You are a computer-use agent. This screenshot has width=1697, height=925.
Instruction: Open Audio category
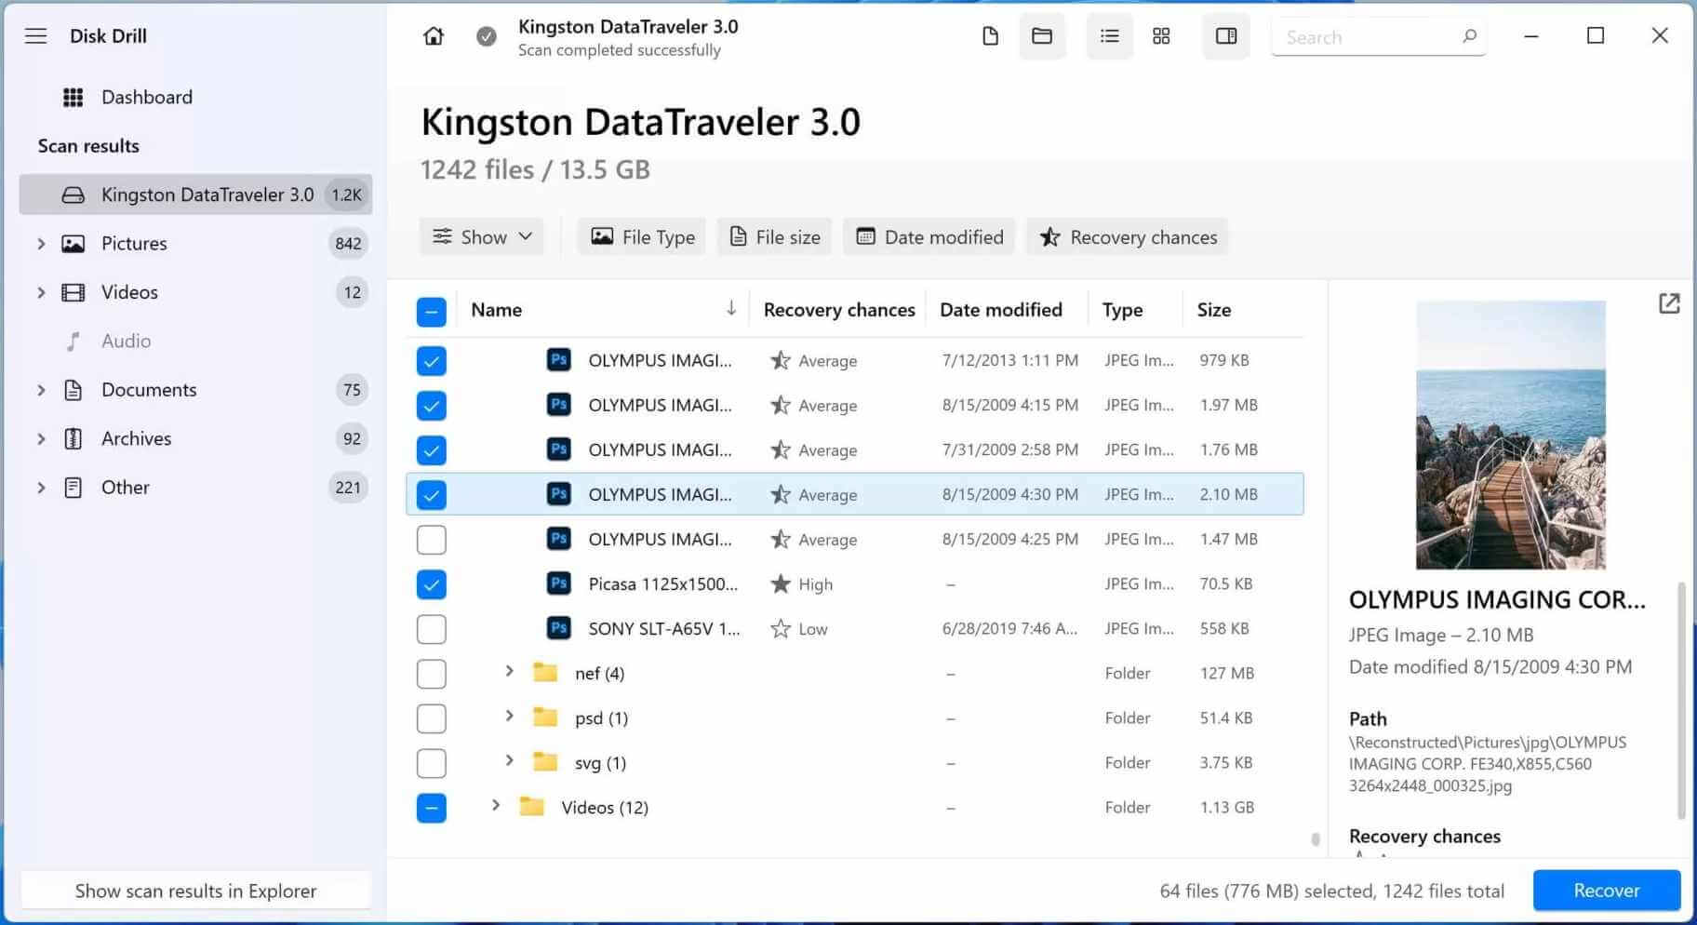126,342
